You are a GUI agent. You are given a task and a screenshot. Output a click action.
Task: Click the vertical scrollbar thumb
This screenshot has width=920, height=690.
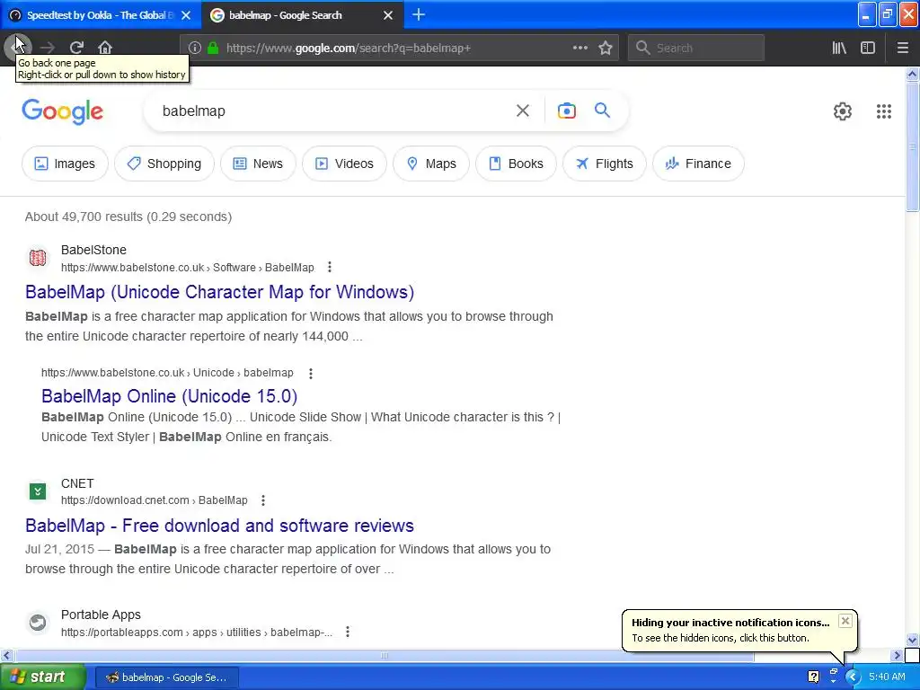[x=913, y=146]
